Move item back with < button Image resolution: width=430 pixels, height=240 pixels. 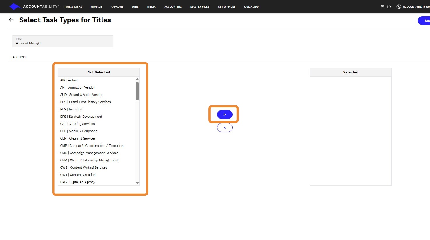(x=225, y=128)
